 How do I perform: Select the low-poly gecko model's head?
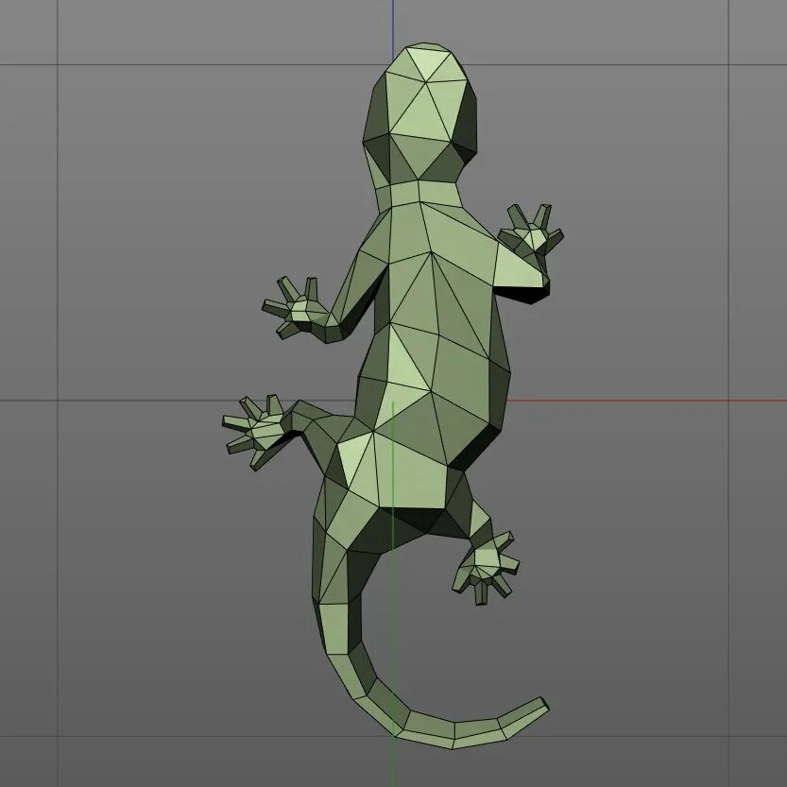(419, 112)
